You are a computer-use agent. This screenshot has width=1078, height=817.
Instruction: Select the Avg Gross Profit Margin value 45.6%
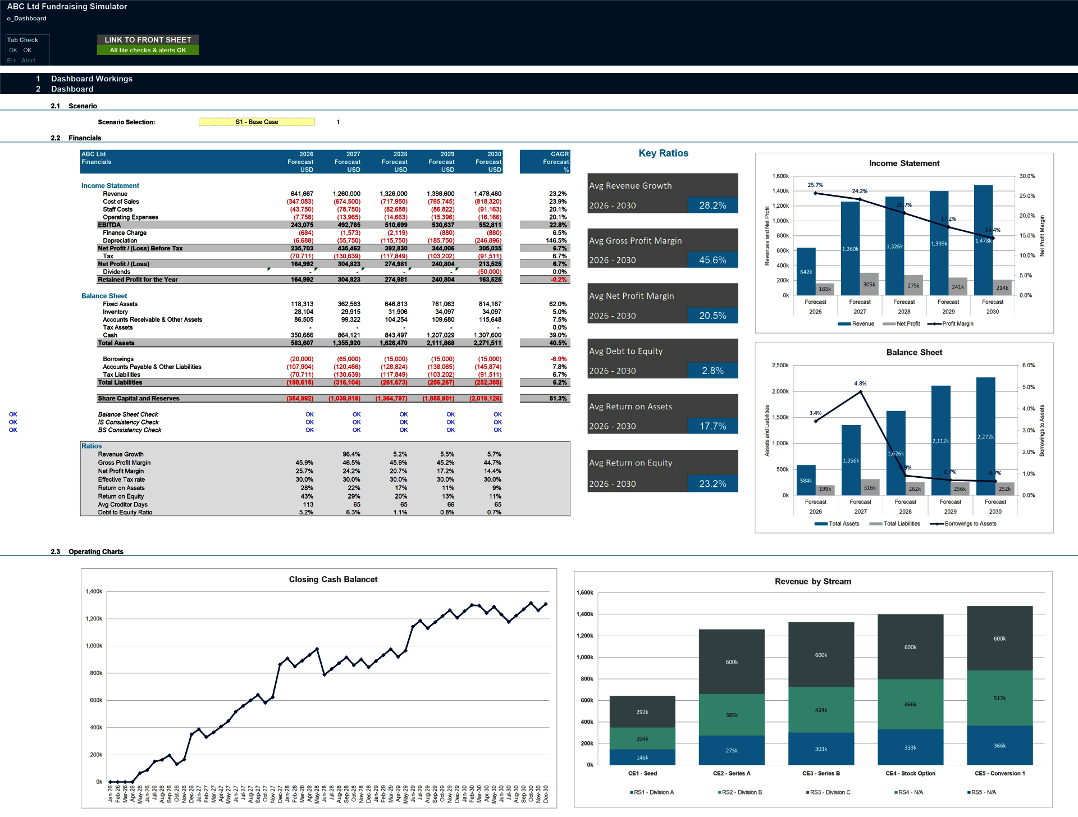pos(712,260)
